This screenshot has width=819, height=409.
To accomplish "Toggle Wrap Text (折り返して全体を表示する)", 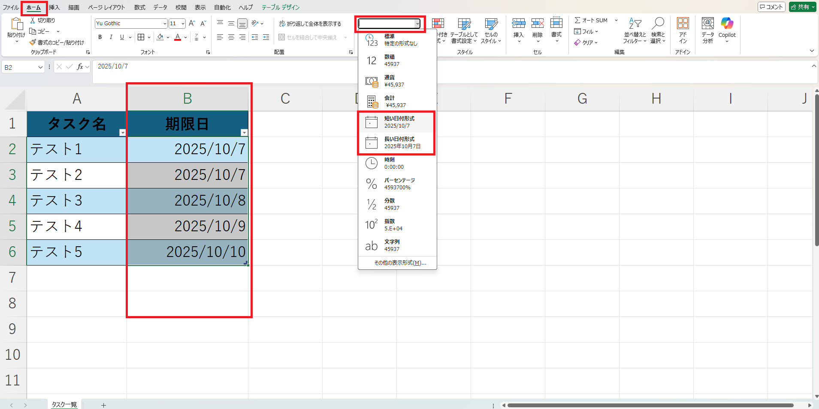I will (x=310, y=24).
